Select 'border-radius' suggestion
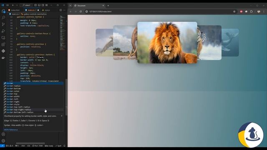 pos(33,86)
